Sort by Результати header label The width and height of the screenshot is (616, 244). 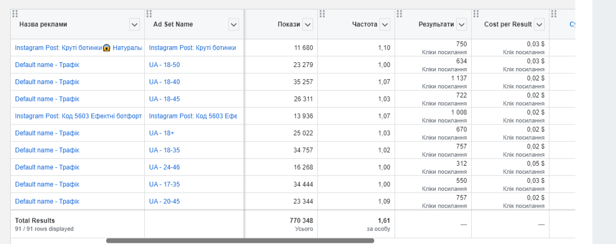(436, 24)
